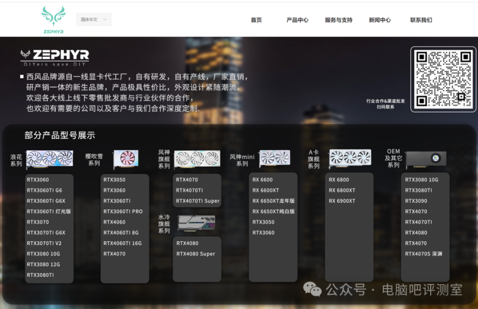Select the RX 6600 entry

[x=262, y=180]
